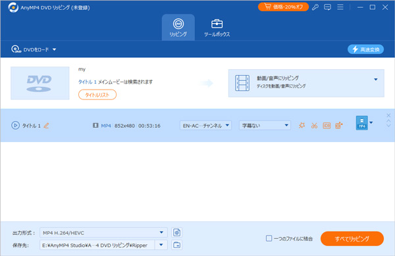Rename タイトル 1 with the pencil icon
Viewport: 395px width, 256px height.
tap(46, 125)
